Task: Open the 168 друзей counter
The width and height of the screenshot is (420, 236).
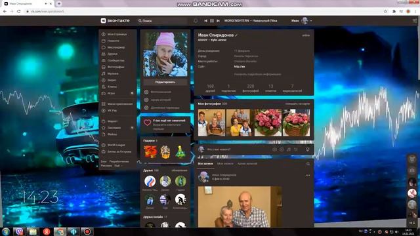Action: [x=210, y=88]
